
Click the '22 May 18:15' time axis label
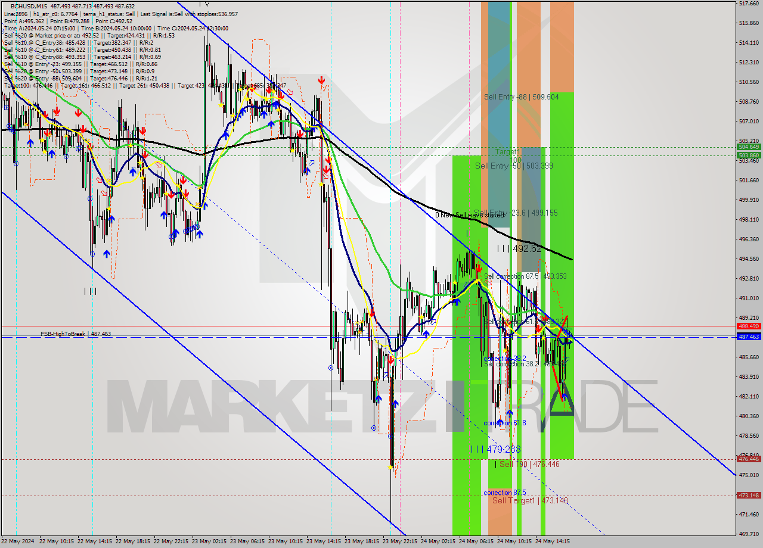pyautogui.click(x=133, y=541)
